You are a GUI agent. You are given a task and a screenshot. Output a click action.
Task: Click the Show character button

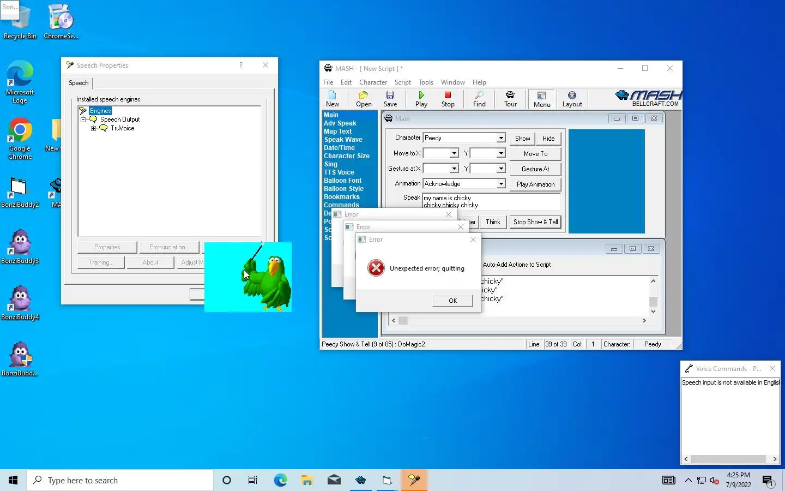click(x=522, y=139)
